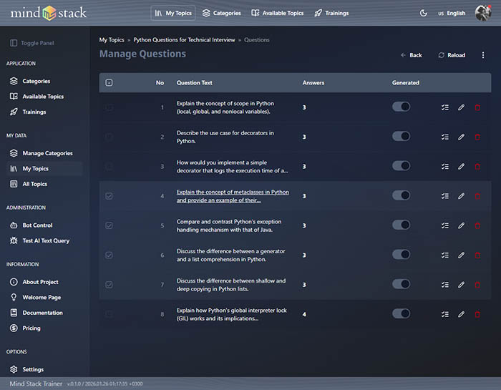Open Test AI Text Query in sidebar
Image resolution: width=501 pixels, height=390 pixels.
pyautogui.click(x=44, y=240)
